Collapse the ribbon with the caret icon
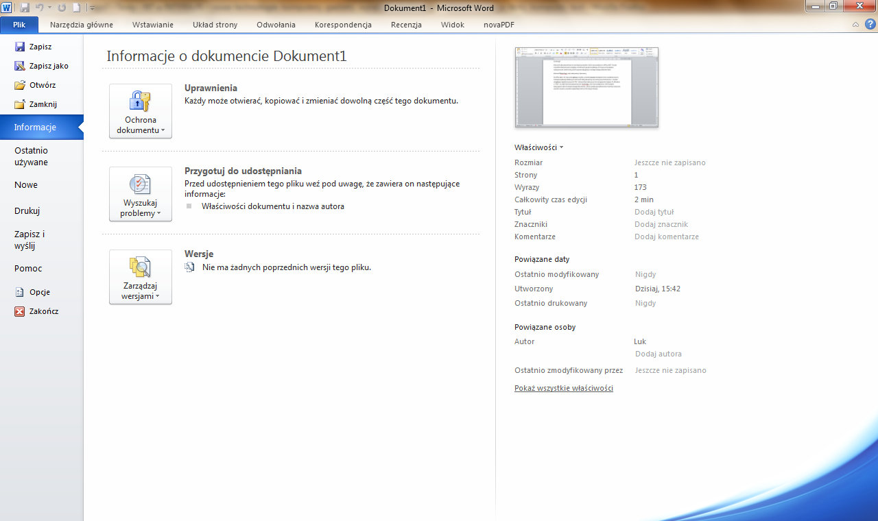Screen dimensions: 878x521 click(855, 24)
